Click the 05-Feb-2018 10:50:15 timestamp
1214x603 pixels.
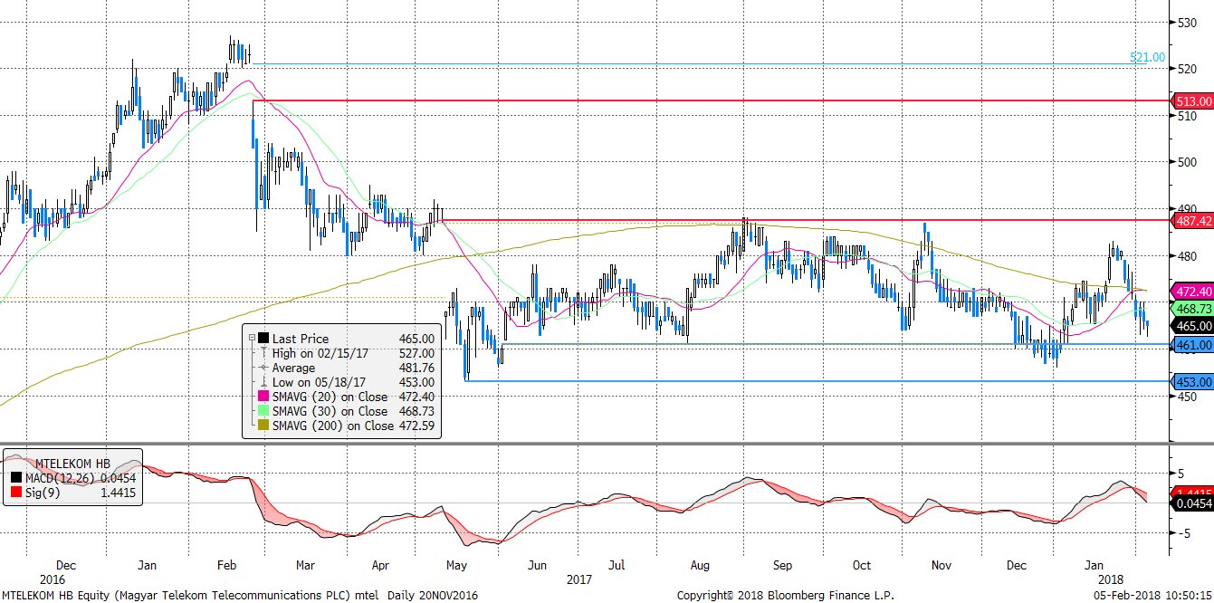click(1153, 595)
